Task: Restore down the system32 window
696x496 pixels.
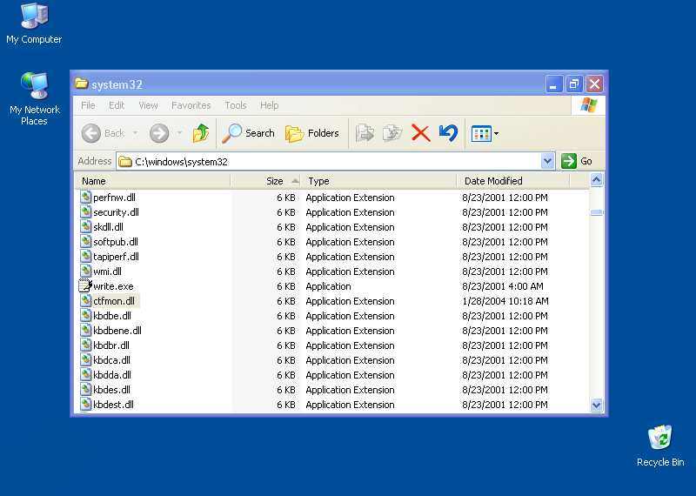Action: pyautogui.click(x=574, y=84)
